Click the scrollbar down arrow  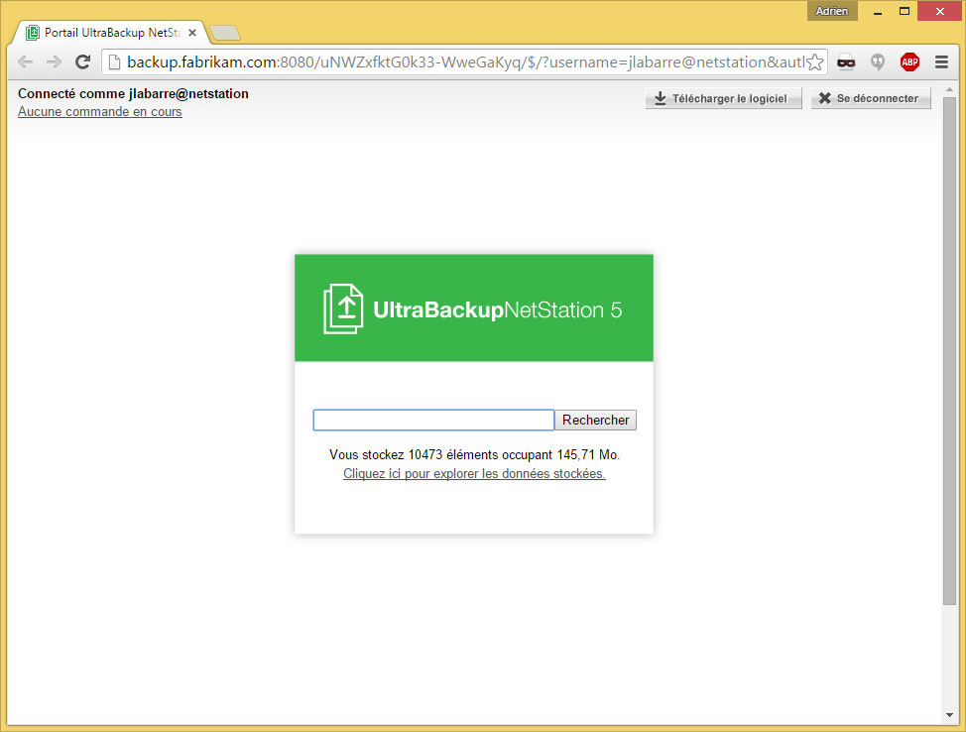coord(949,715)
